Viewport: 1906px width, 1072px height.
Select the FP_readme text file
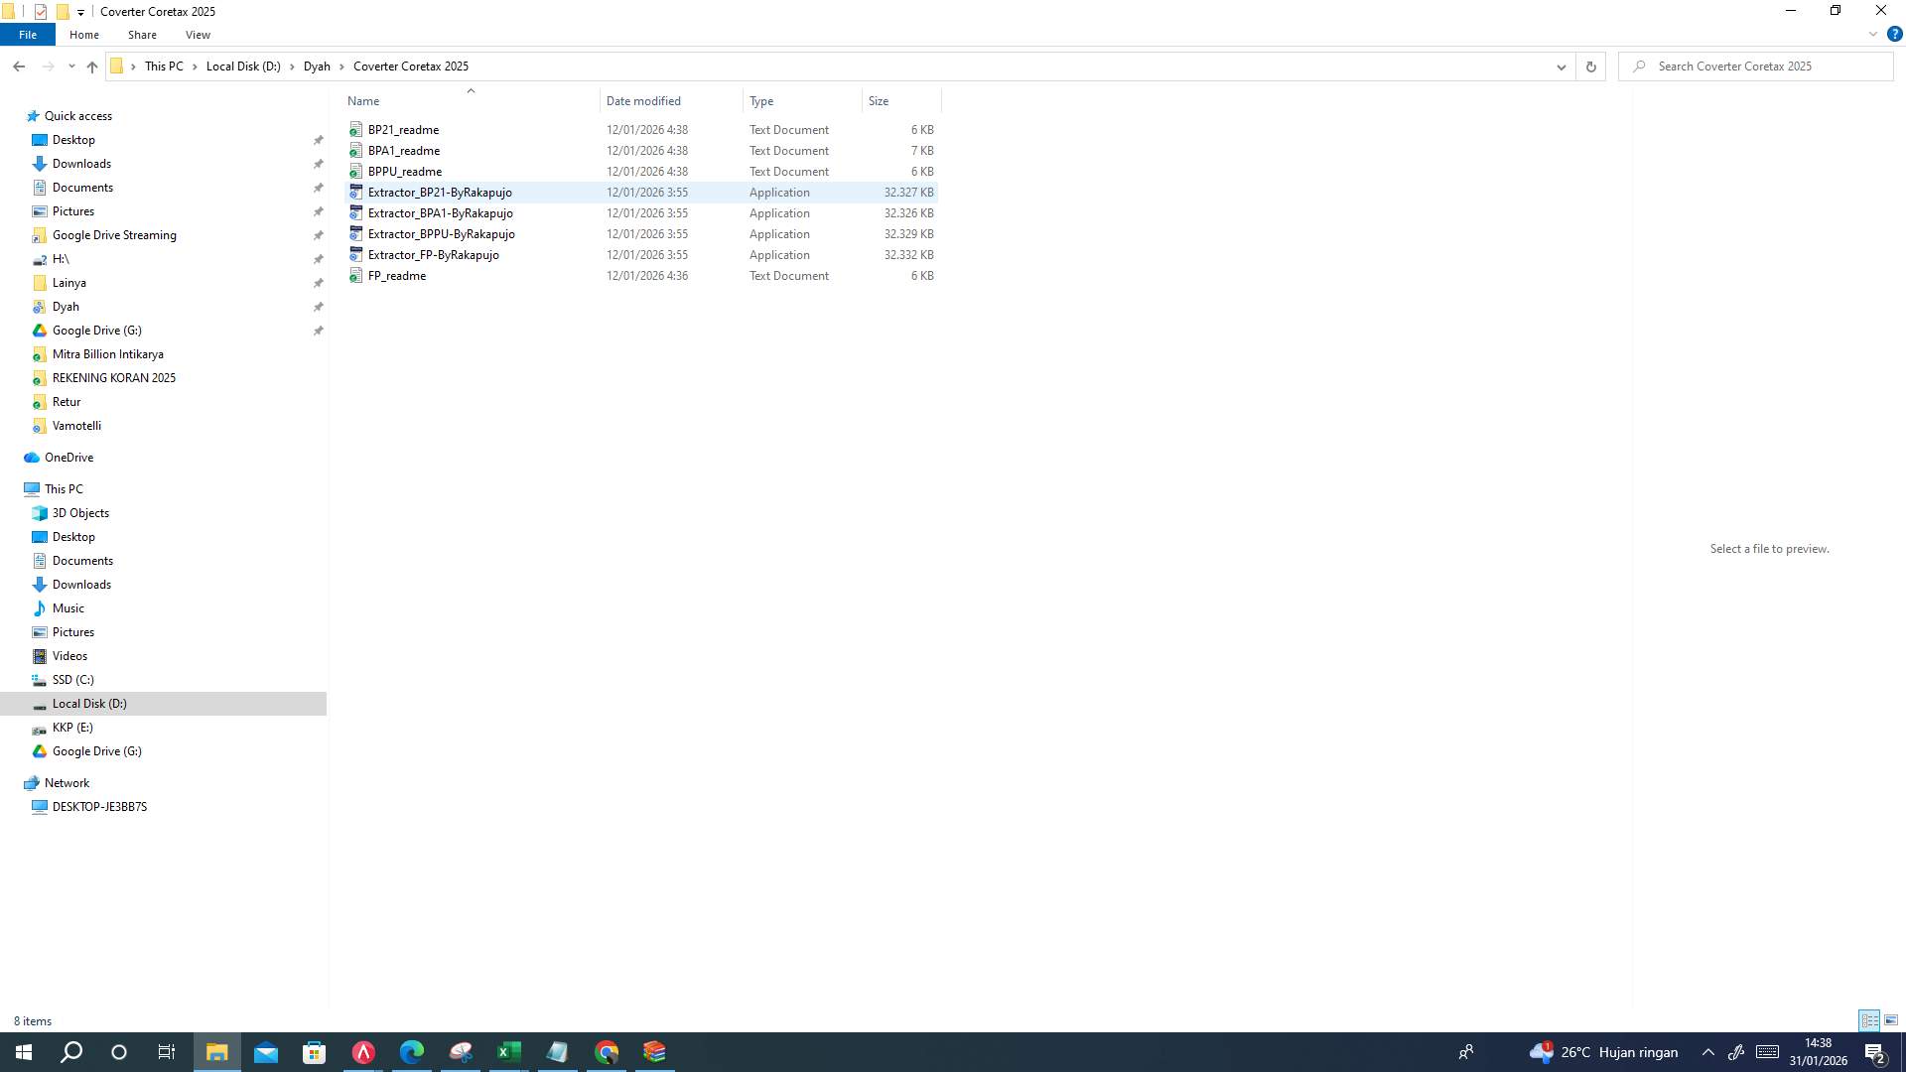click(396, 276)
